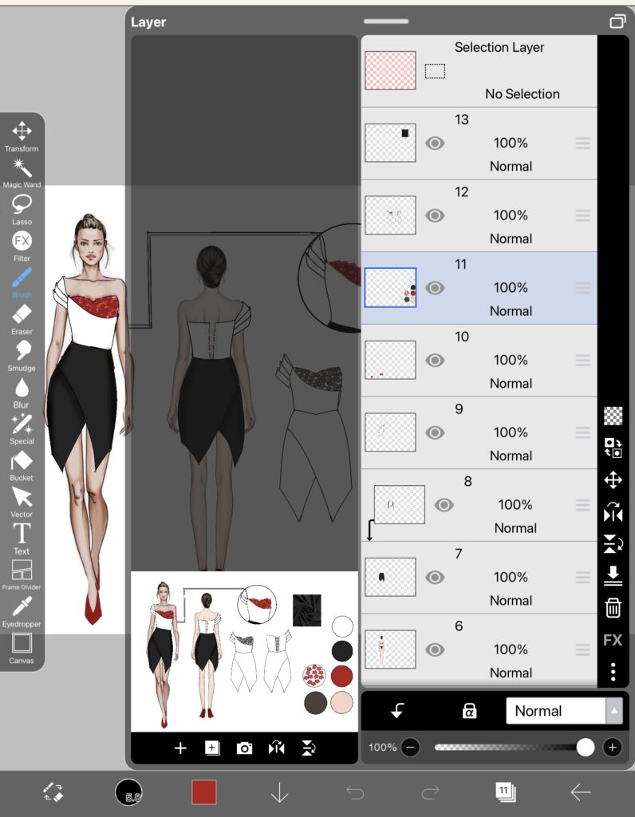Toggle visibility of layer 11

435,288
